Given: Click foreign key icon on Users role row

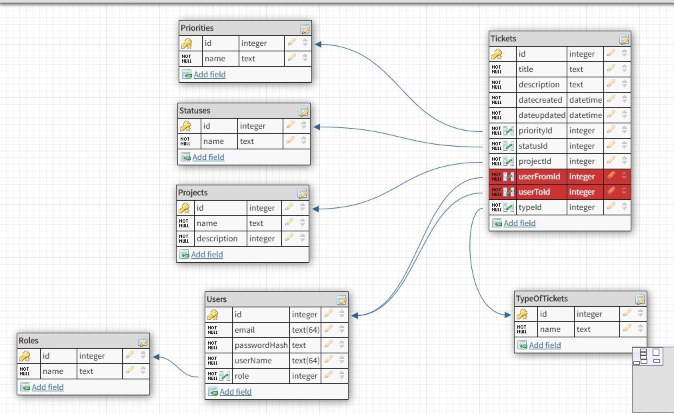Looking at the screenshot, I should 225,376.
